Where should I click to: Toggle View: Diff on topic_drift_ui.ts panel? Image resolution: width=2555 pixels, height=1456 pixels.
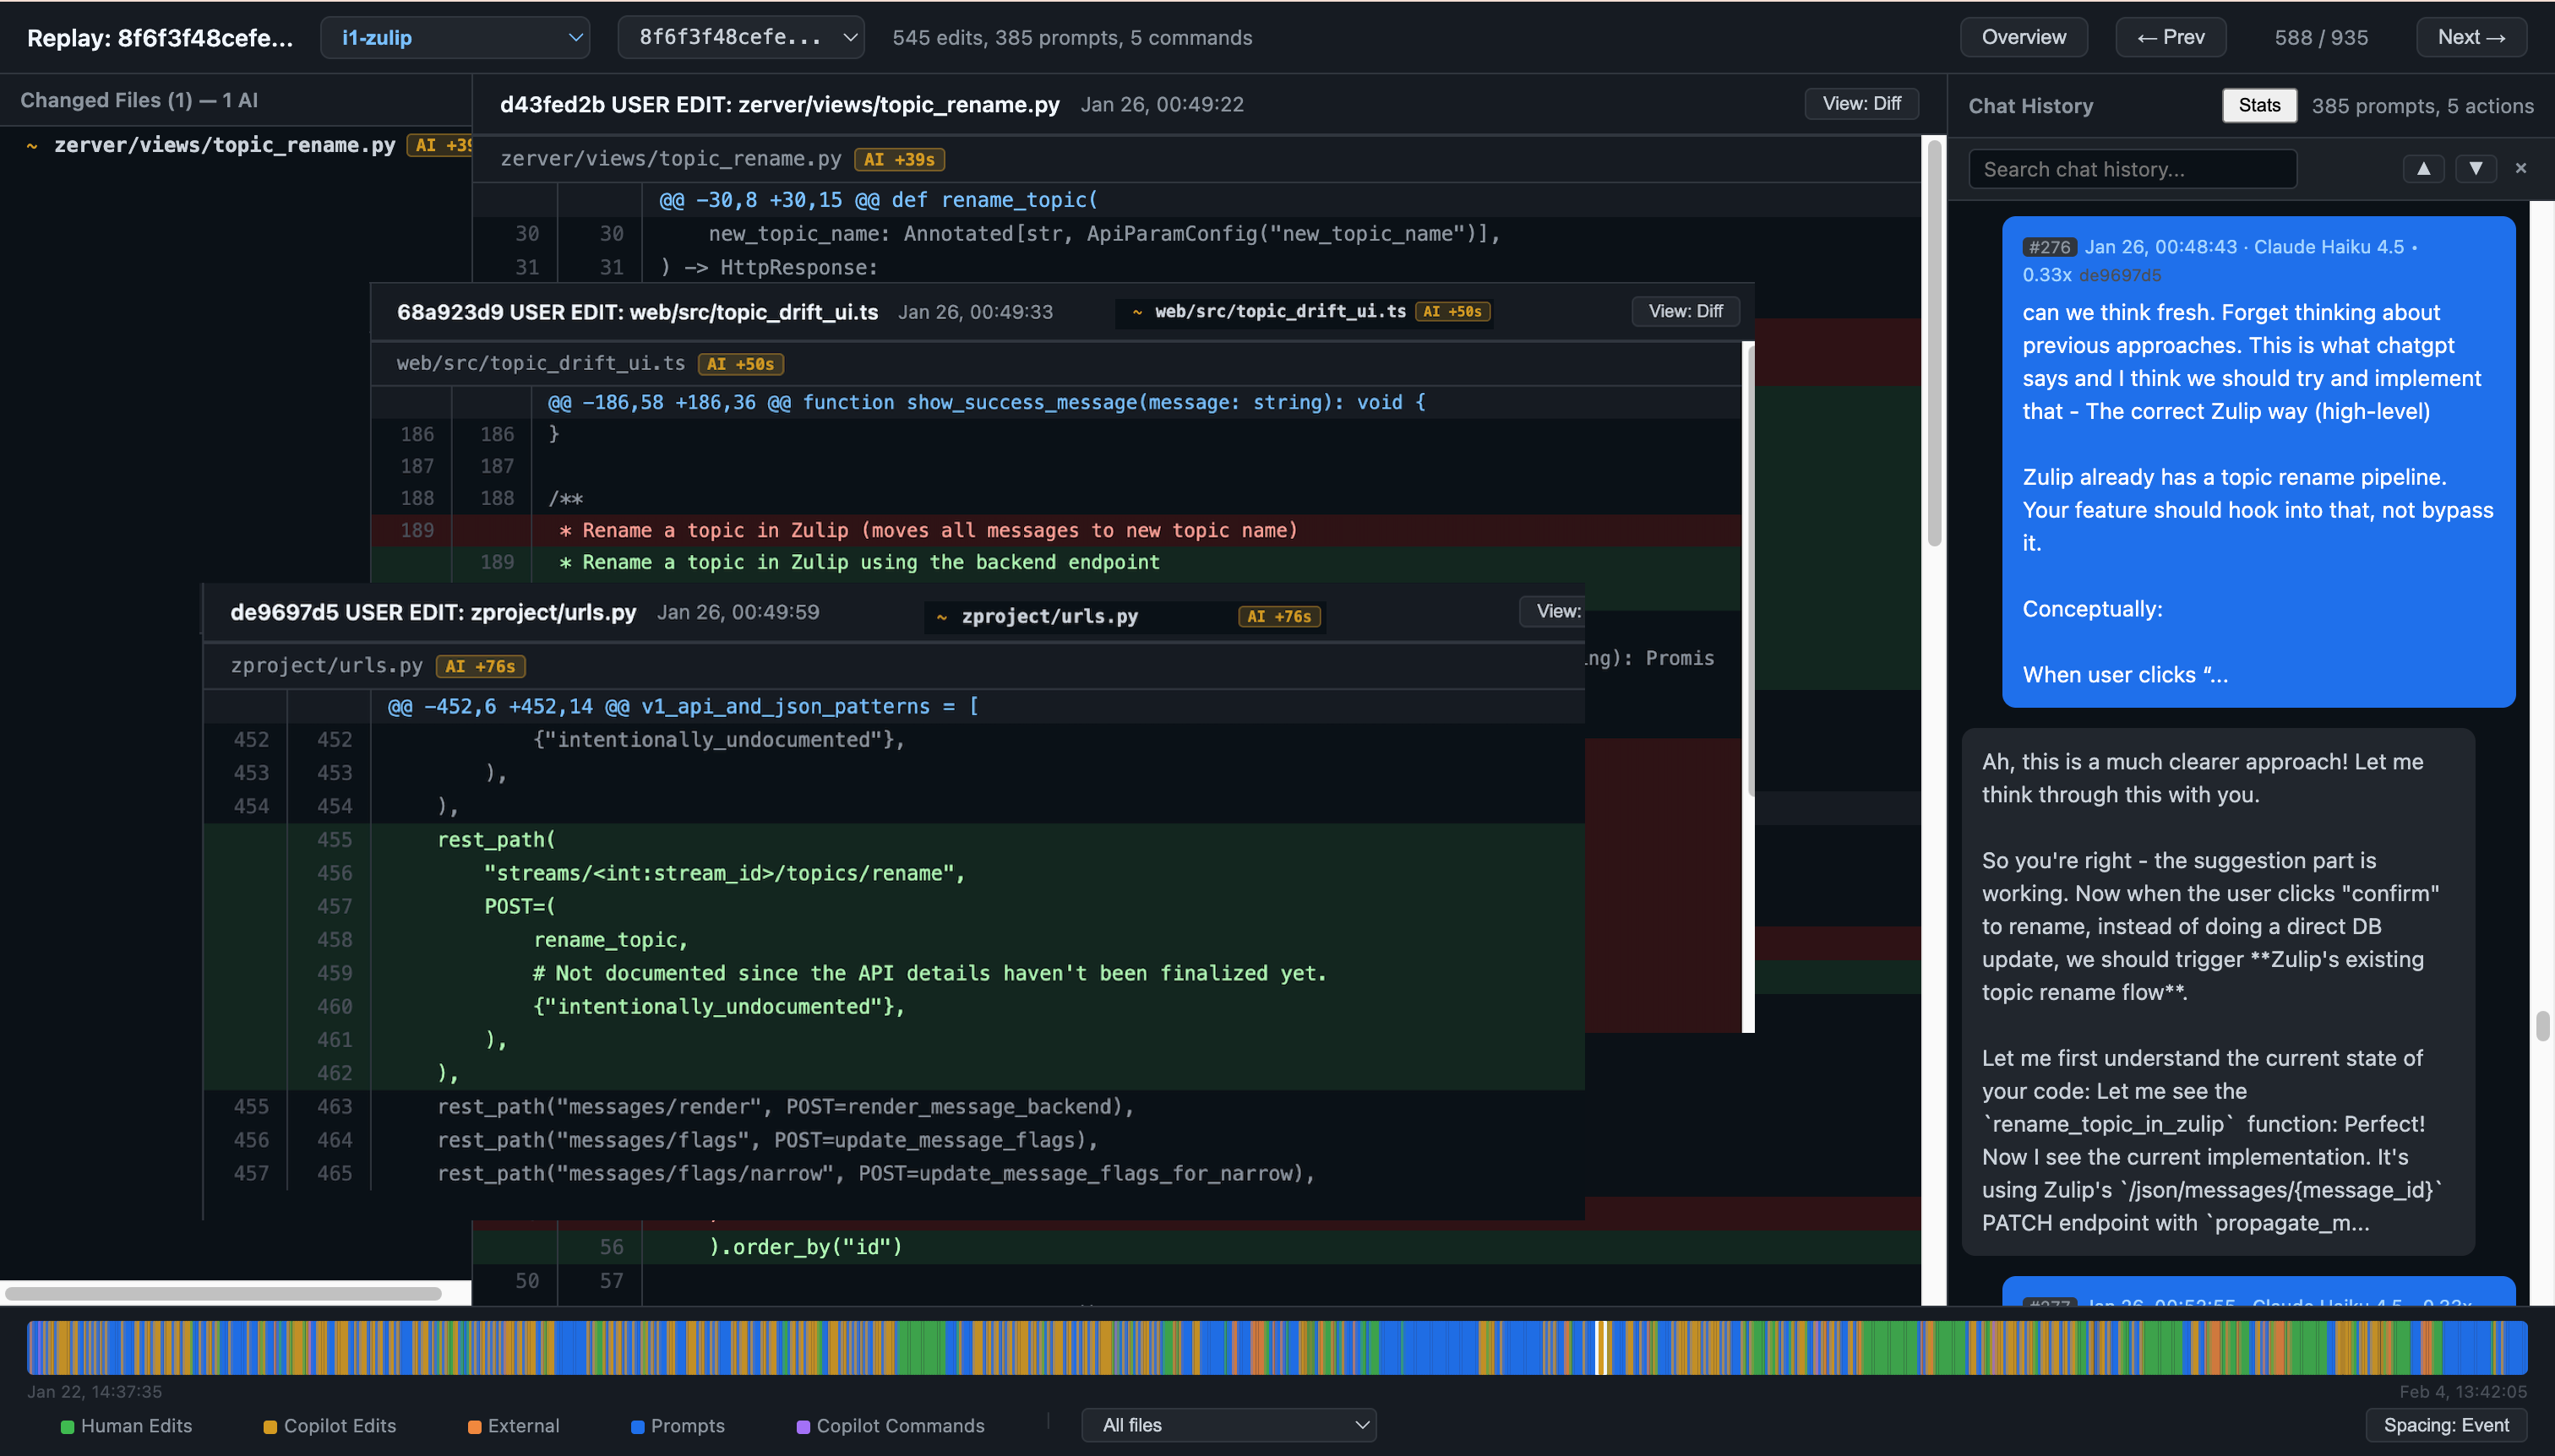1686,311
